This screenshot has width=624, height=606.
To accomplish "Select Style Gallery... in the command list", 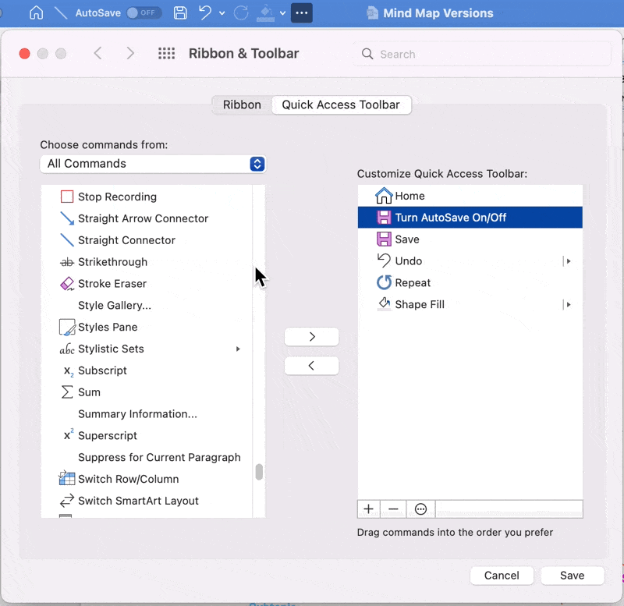I will (114, 305).
